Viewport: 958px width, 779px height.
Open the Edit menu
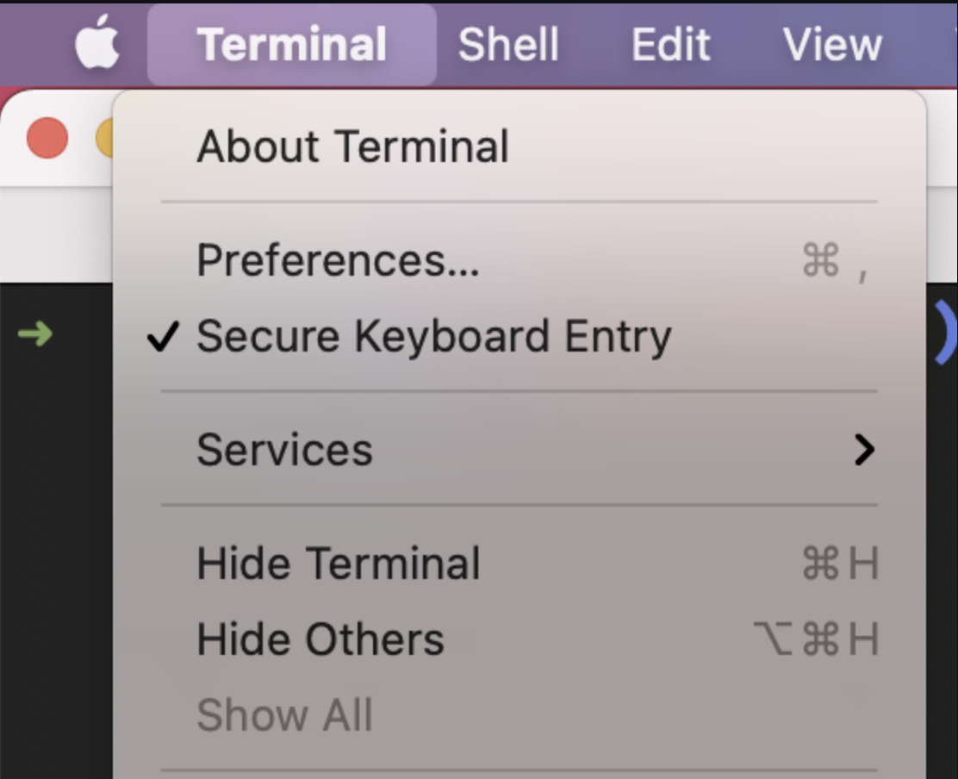point(671,45)
